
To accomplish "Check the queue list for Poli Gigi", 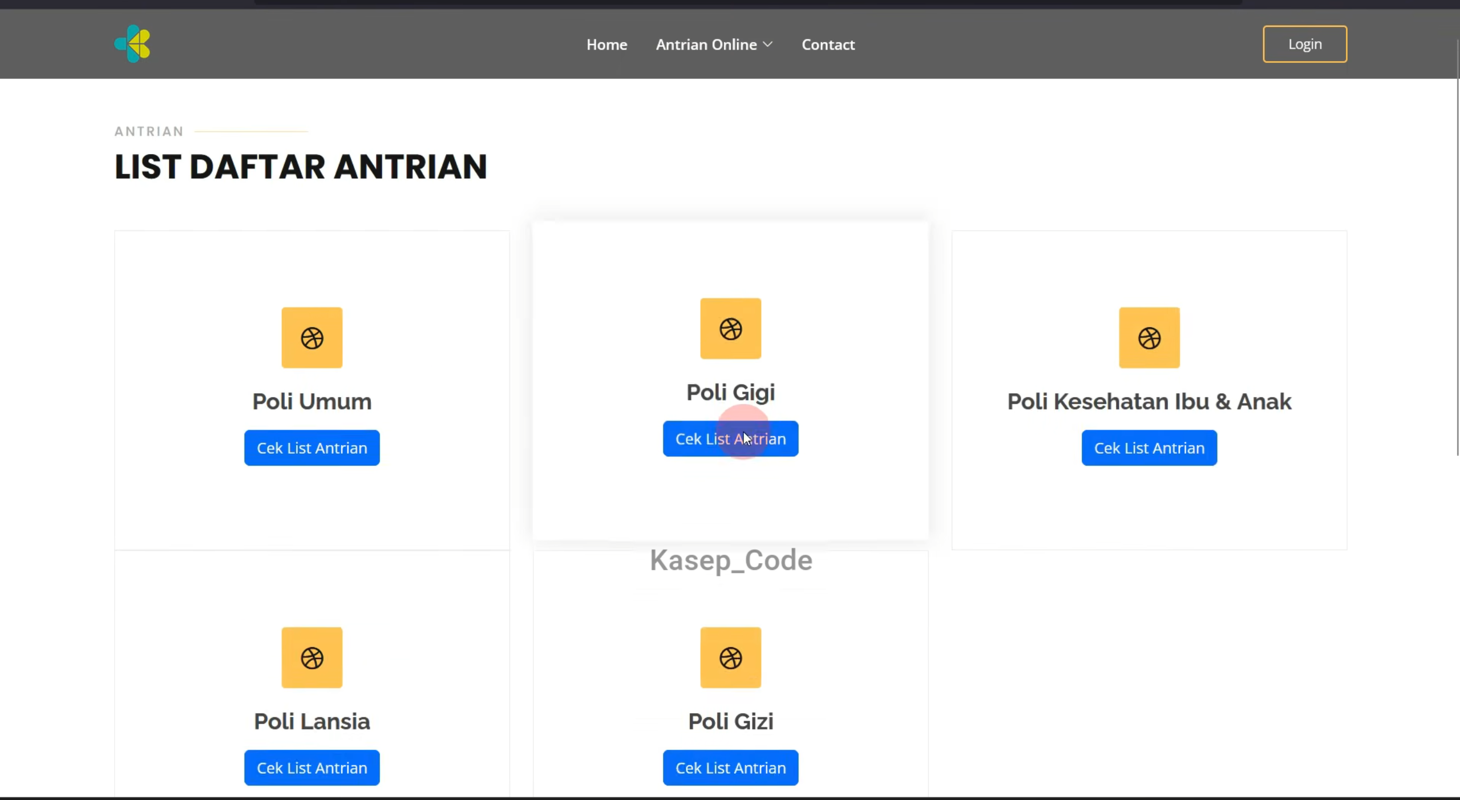I will tap(730, 439).
